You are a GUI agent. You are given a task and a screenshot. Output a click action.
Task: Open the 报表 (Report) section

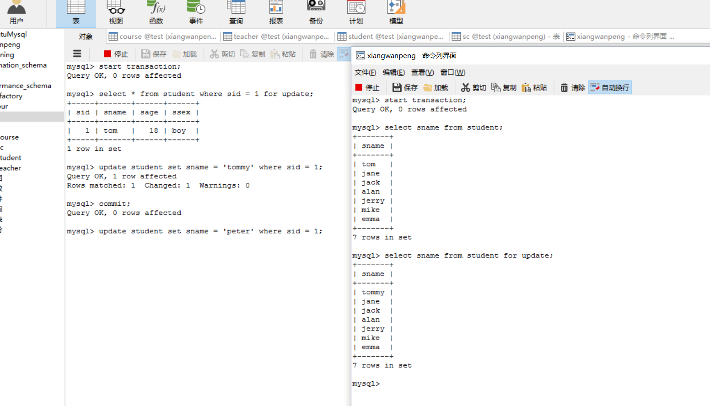tap(276, 13)
